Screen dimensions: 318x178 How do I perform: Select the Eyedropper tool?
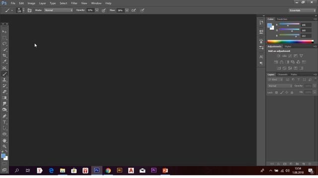click(x=4, y=61)
